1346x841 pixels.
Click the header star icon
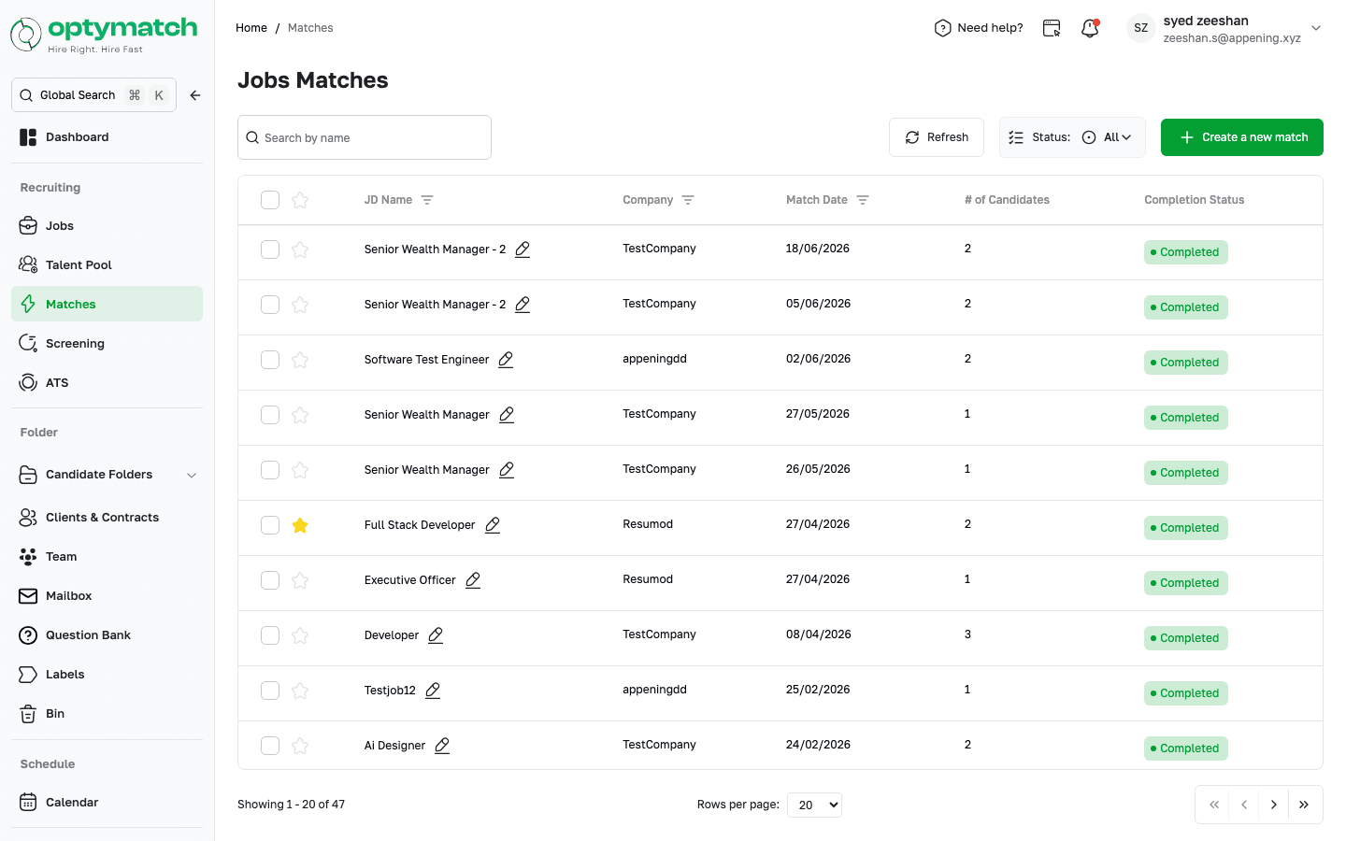[300, 200]
